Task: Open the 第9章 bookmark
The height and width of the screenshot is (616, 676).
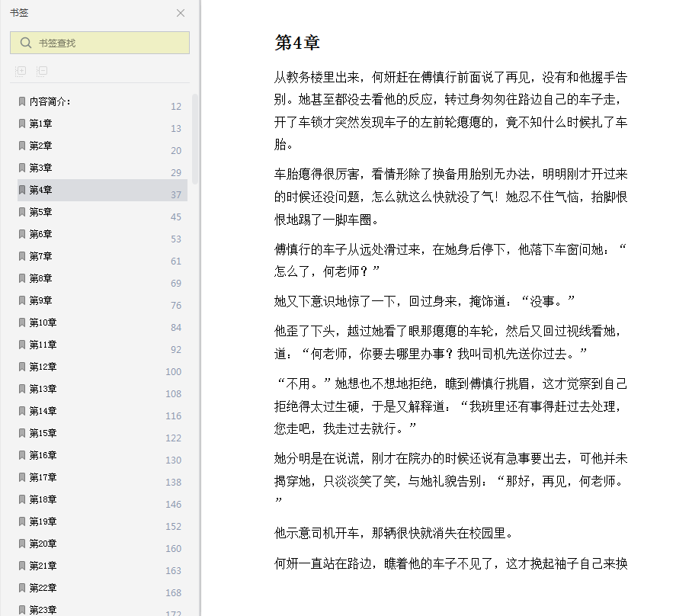Action: tap(102, 300)
